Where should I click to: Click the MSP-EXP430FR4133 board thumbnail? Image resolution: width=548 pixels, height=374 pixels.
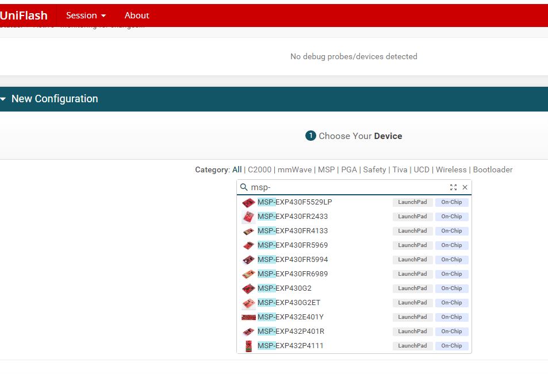(x=248, y=231)
